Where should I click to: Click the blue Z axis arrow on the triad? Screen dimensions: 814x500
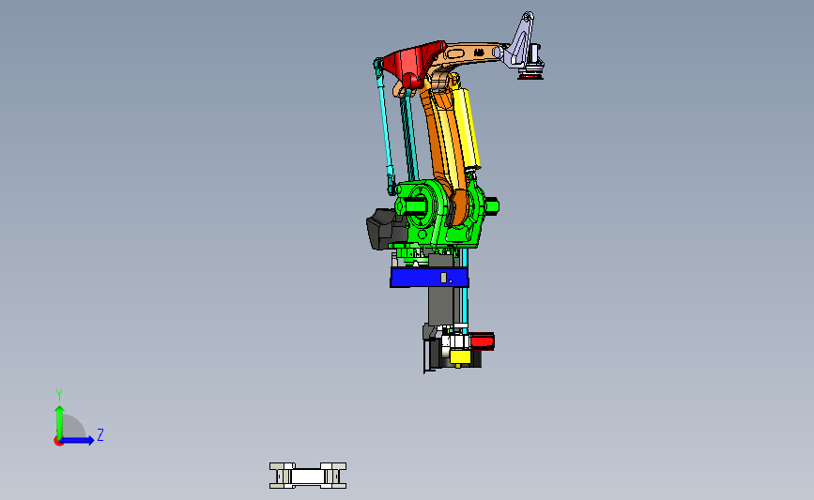77,440
